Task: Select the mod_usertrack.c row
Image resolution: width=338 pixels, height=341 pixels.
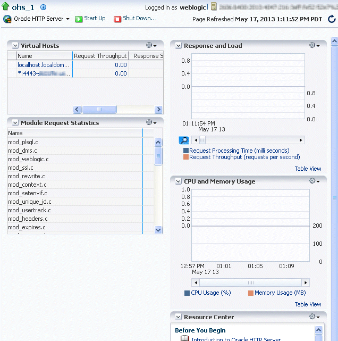Action: coord(80,210)
